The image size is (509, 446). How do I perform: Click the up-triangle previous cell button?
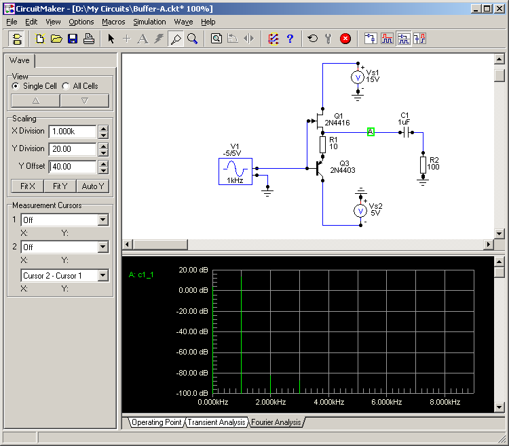pyautogui.click(x=36, y=101)
